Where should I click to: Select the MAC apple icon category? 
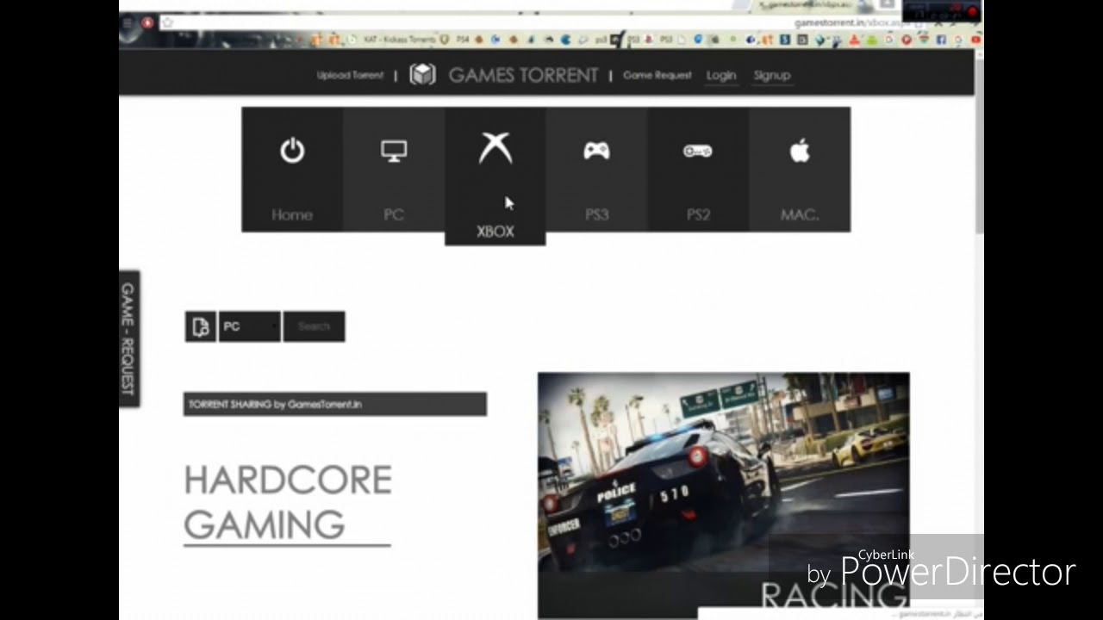(x=800, y=170)
